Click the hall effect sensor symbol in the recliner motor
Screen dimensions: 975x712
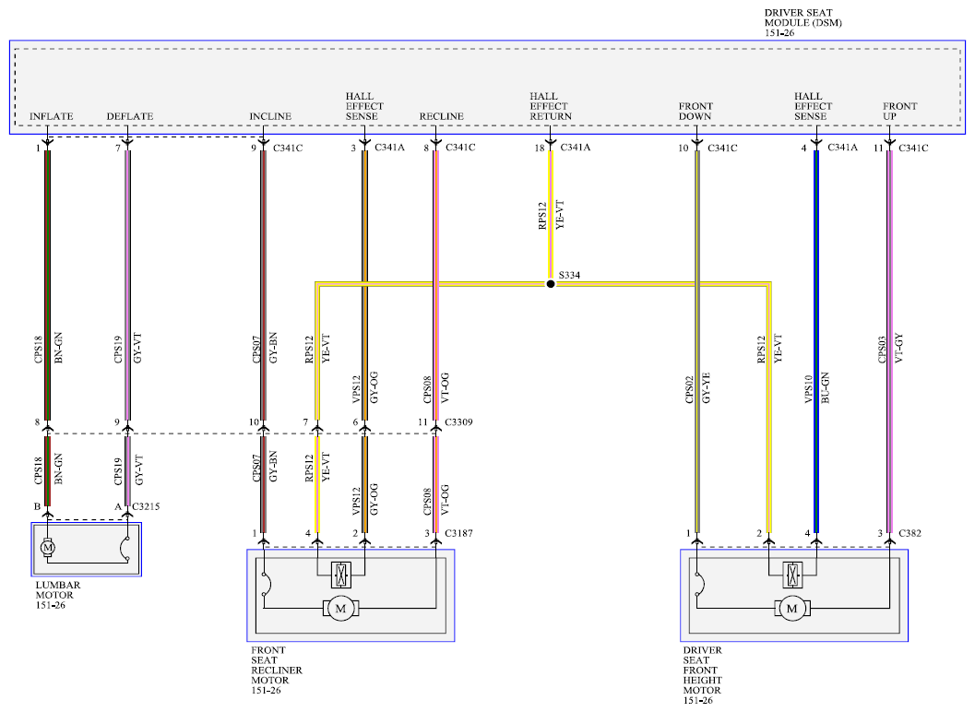pyautogui.click(x=340, y=575)
